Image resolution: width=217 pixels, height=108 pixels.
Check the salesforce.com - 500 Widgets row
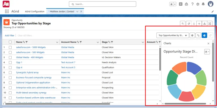[10, 52]
